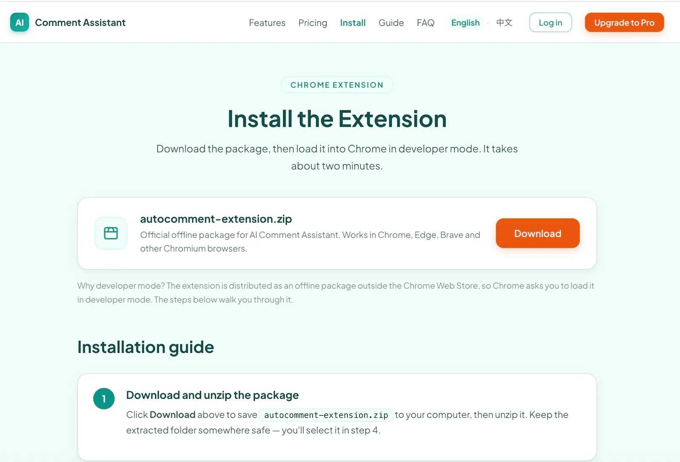The width and height of the screenshot is (680, 462).
Task: Click Upgrade to Pro button
Action: click(x=624, y=23)
